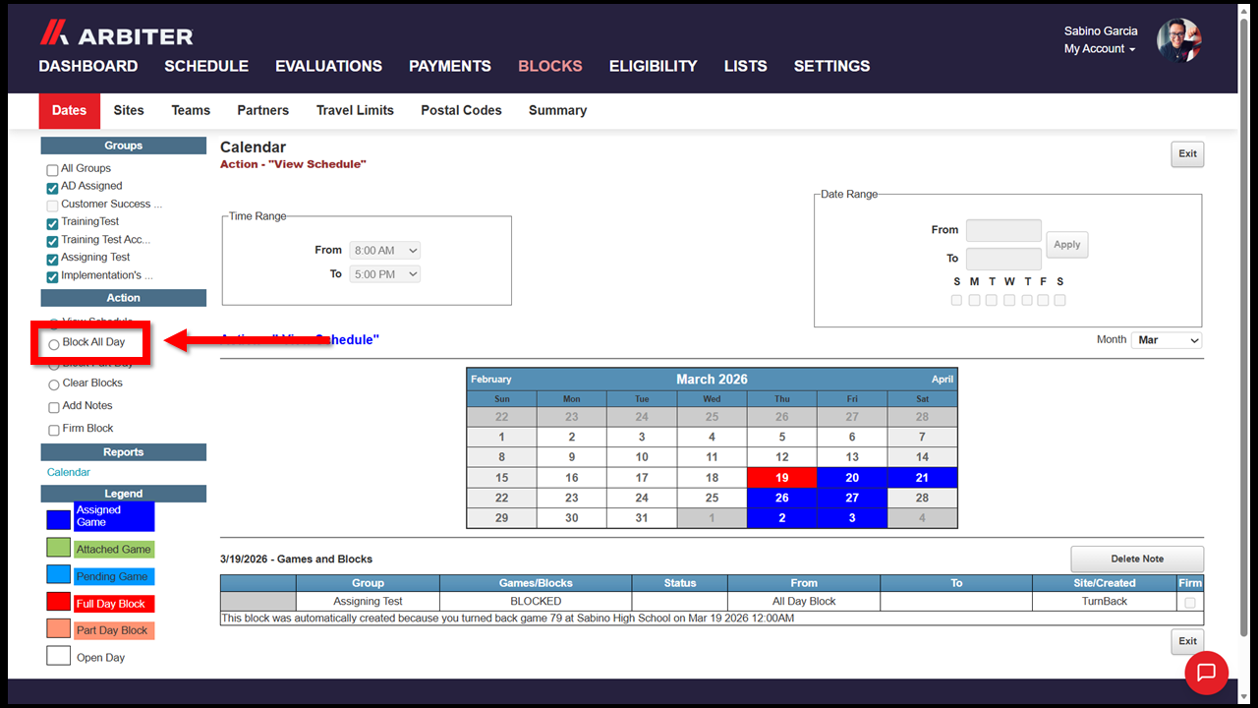The width and height of the screenshot is (1258, 708).
Task: Toggle the Add Notes checkbox
Action: pyautogui.click(x=54, y=407)
